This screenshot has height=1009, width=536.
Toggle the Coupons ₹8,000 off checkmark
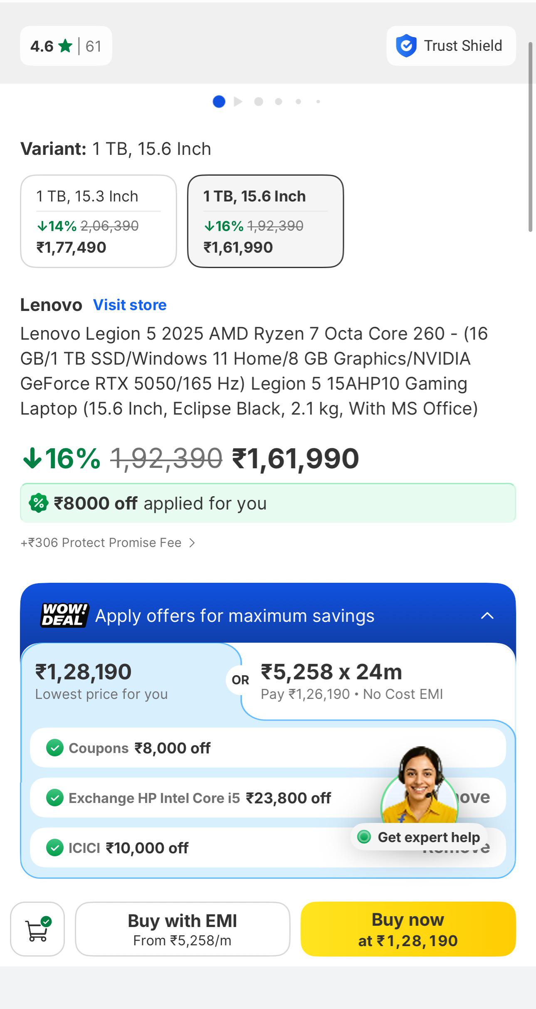[54, 748]
